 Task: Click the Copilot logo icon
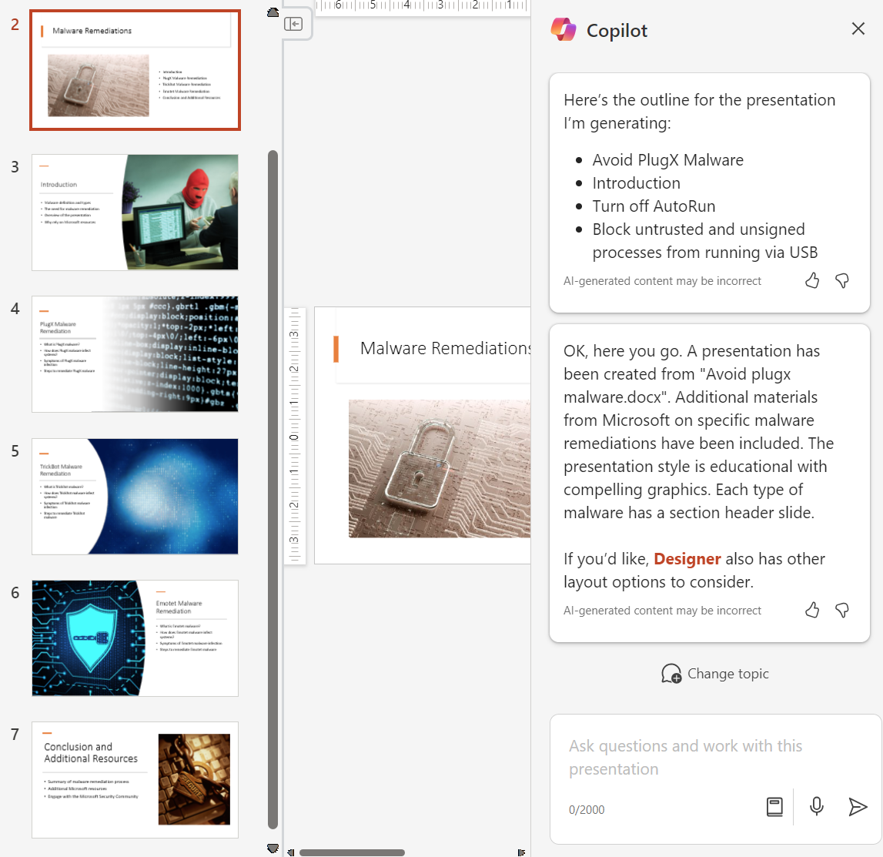[564, 29]
